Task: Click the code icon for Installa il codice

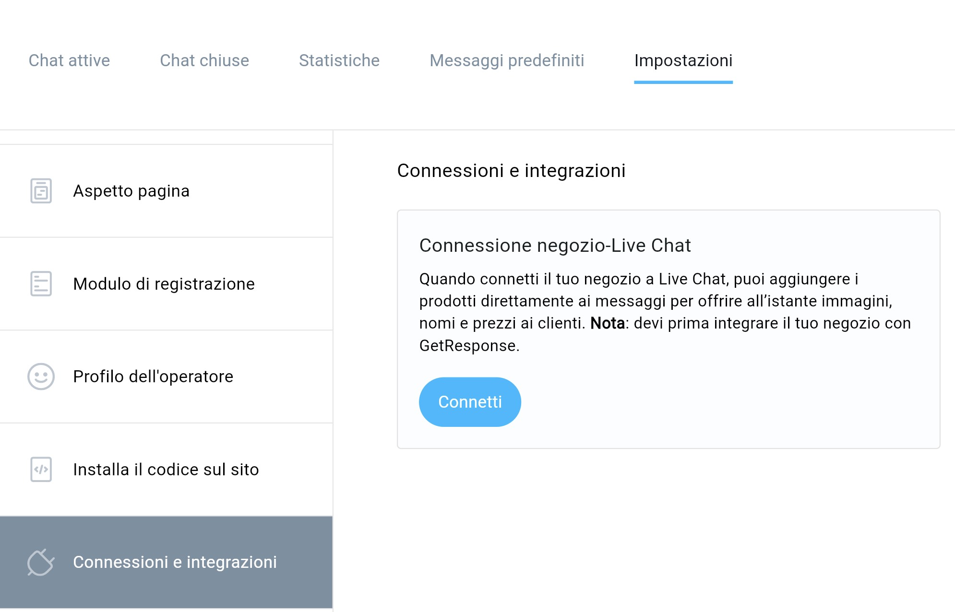Action: (40, 470)
